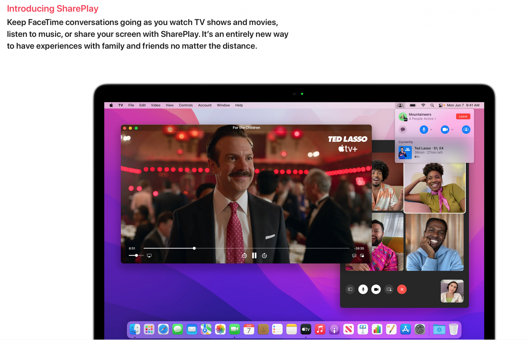Screen dimensions: 527x340
Task: End FaceTime call with red X button
Action: [x=402, y=289]
